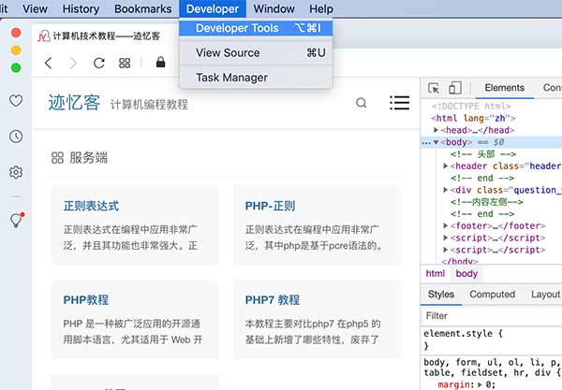The width and height of the screenshot is (562, 390).
Task: Open history via sidebar clock icon
Action: point(16,137)
